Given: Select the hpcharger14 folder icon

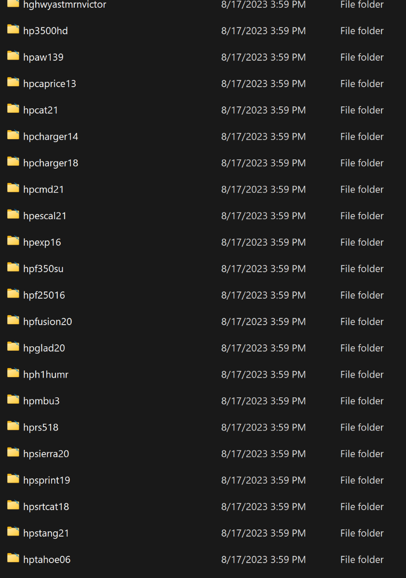Looking at the screenshot, I should point(13,136).
